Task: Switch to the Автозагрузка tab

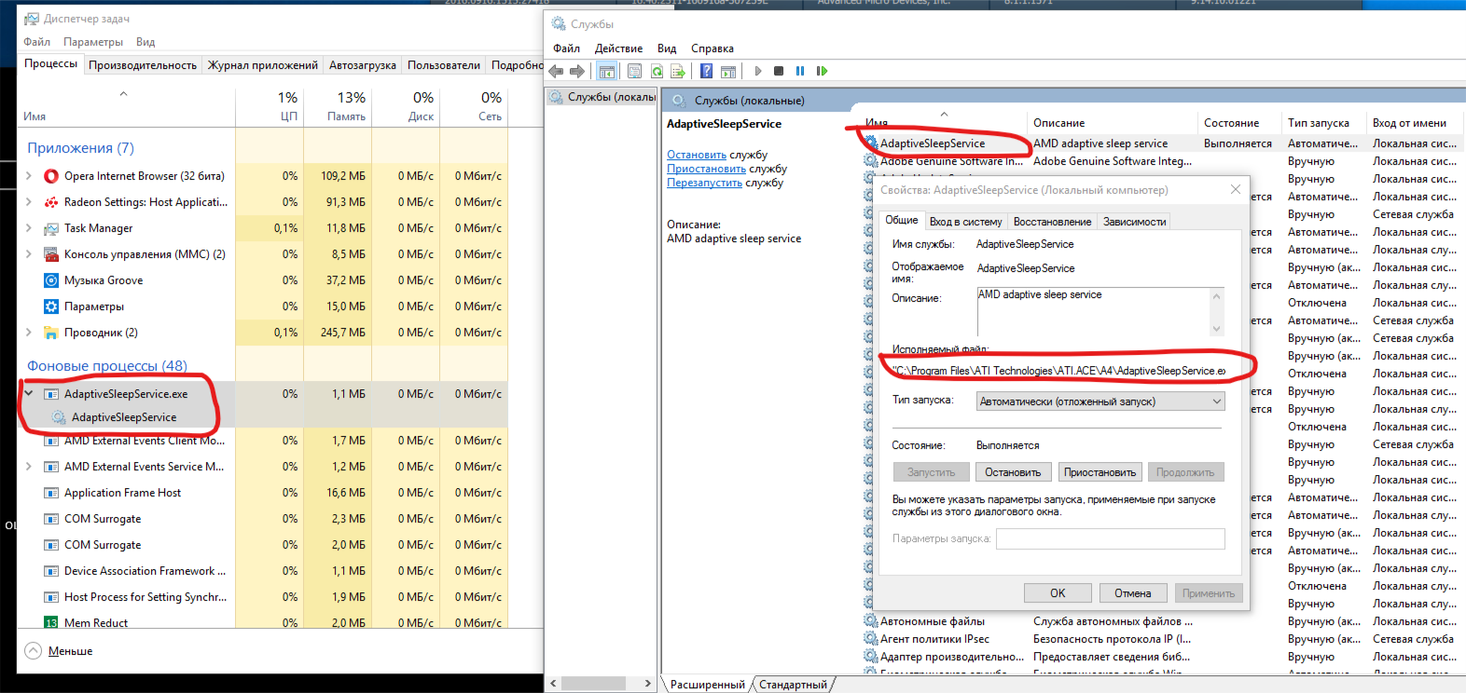Action: click(x=363, y=65)
